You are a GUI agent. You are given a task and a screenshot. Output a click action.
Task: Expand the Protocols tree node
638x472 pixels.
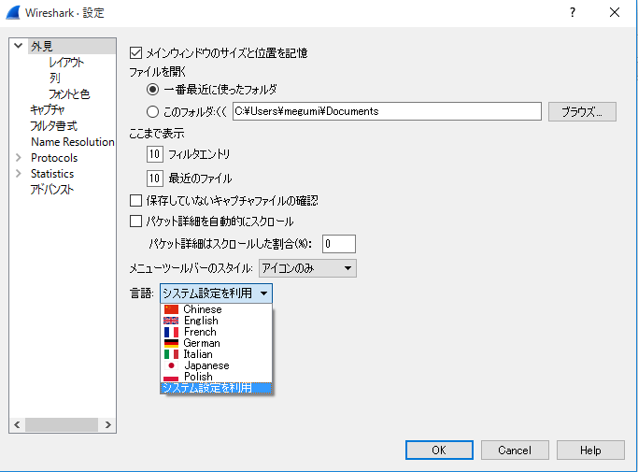coord(19,157)
